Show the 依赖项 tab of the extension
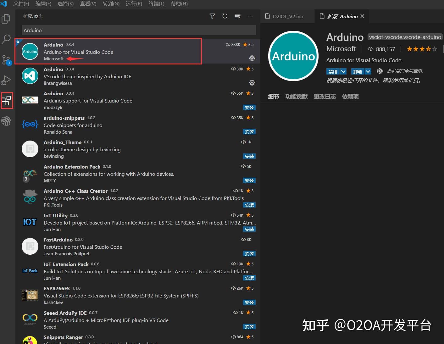This screenshot has height=344, width=444. (x=350, y=97)
